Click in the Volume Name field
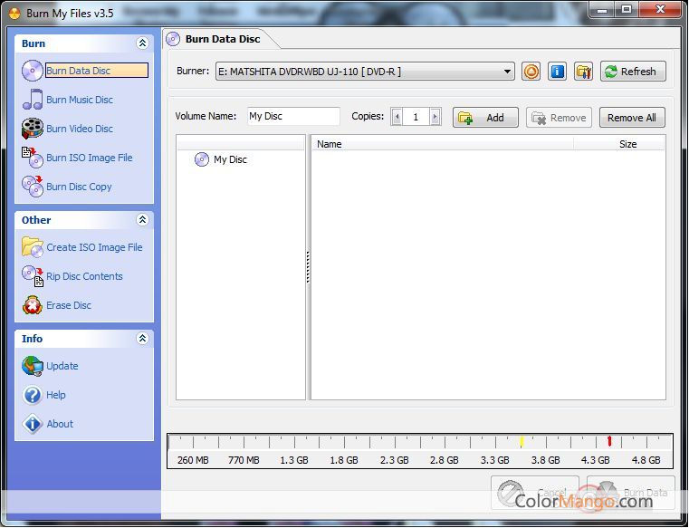Viewport: 689px width, 528px height. pyautogui.click(x=293, y=116)
